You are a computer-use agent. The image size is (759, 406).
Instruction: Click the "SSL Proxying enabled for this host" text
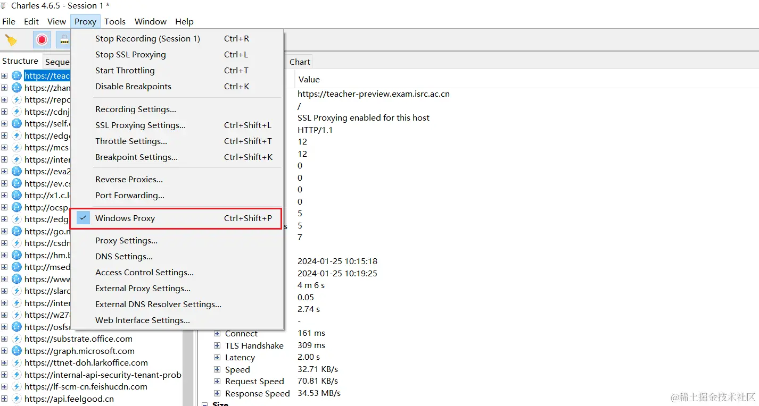pyautogui.click(x=364, y=117)
